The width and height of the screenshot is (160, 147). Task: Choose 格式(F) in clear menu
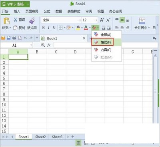click(x=106, y=42)
